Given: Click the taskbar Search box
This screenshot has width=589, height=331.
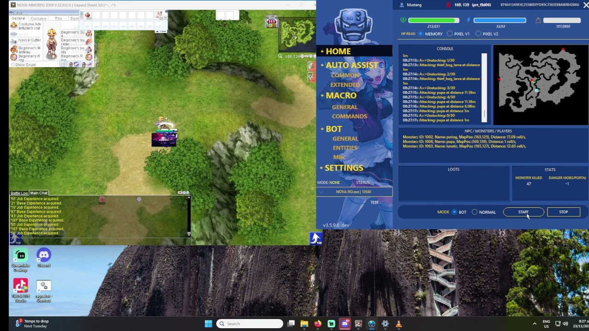Looking at the screenshot, I should point(249,324).
